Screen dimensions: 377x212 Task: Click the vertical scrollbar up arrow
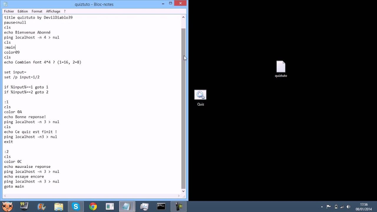tap(183, 17)
